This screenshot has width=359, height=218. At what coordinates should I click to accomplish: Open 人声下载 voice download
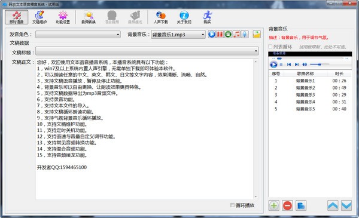click(161, 17)
